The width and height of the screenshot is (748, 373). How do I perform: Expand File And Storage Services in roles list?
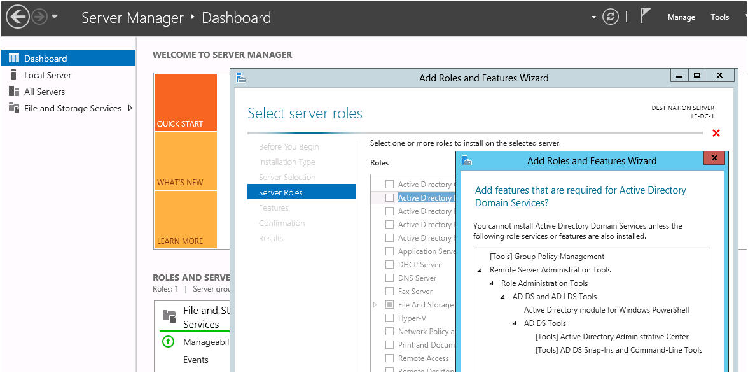coord(375,304)
